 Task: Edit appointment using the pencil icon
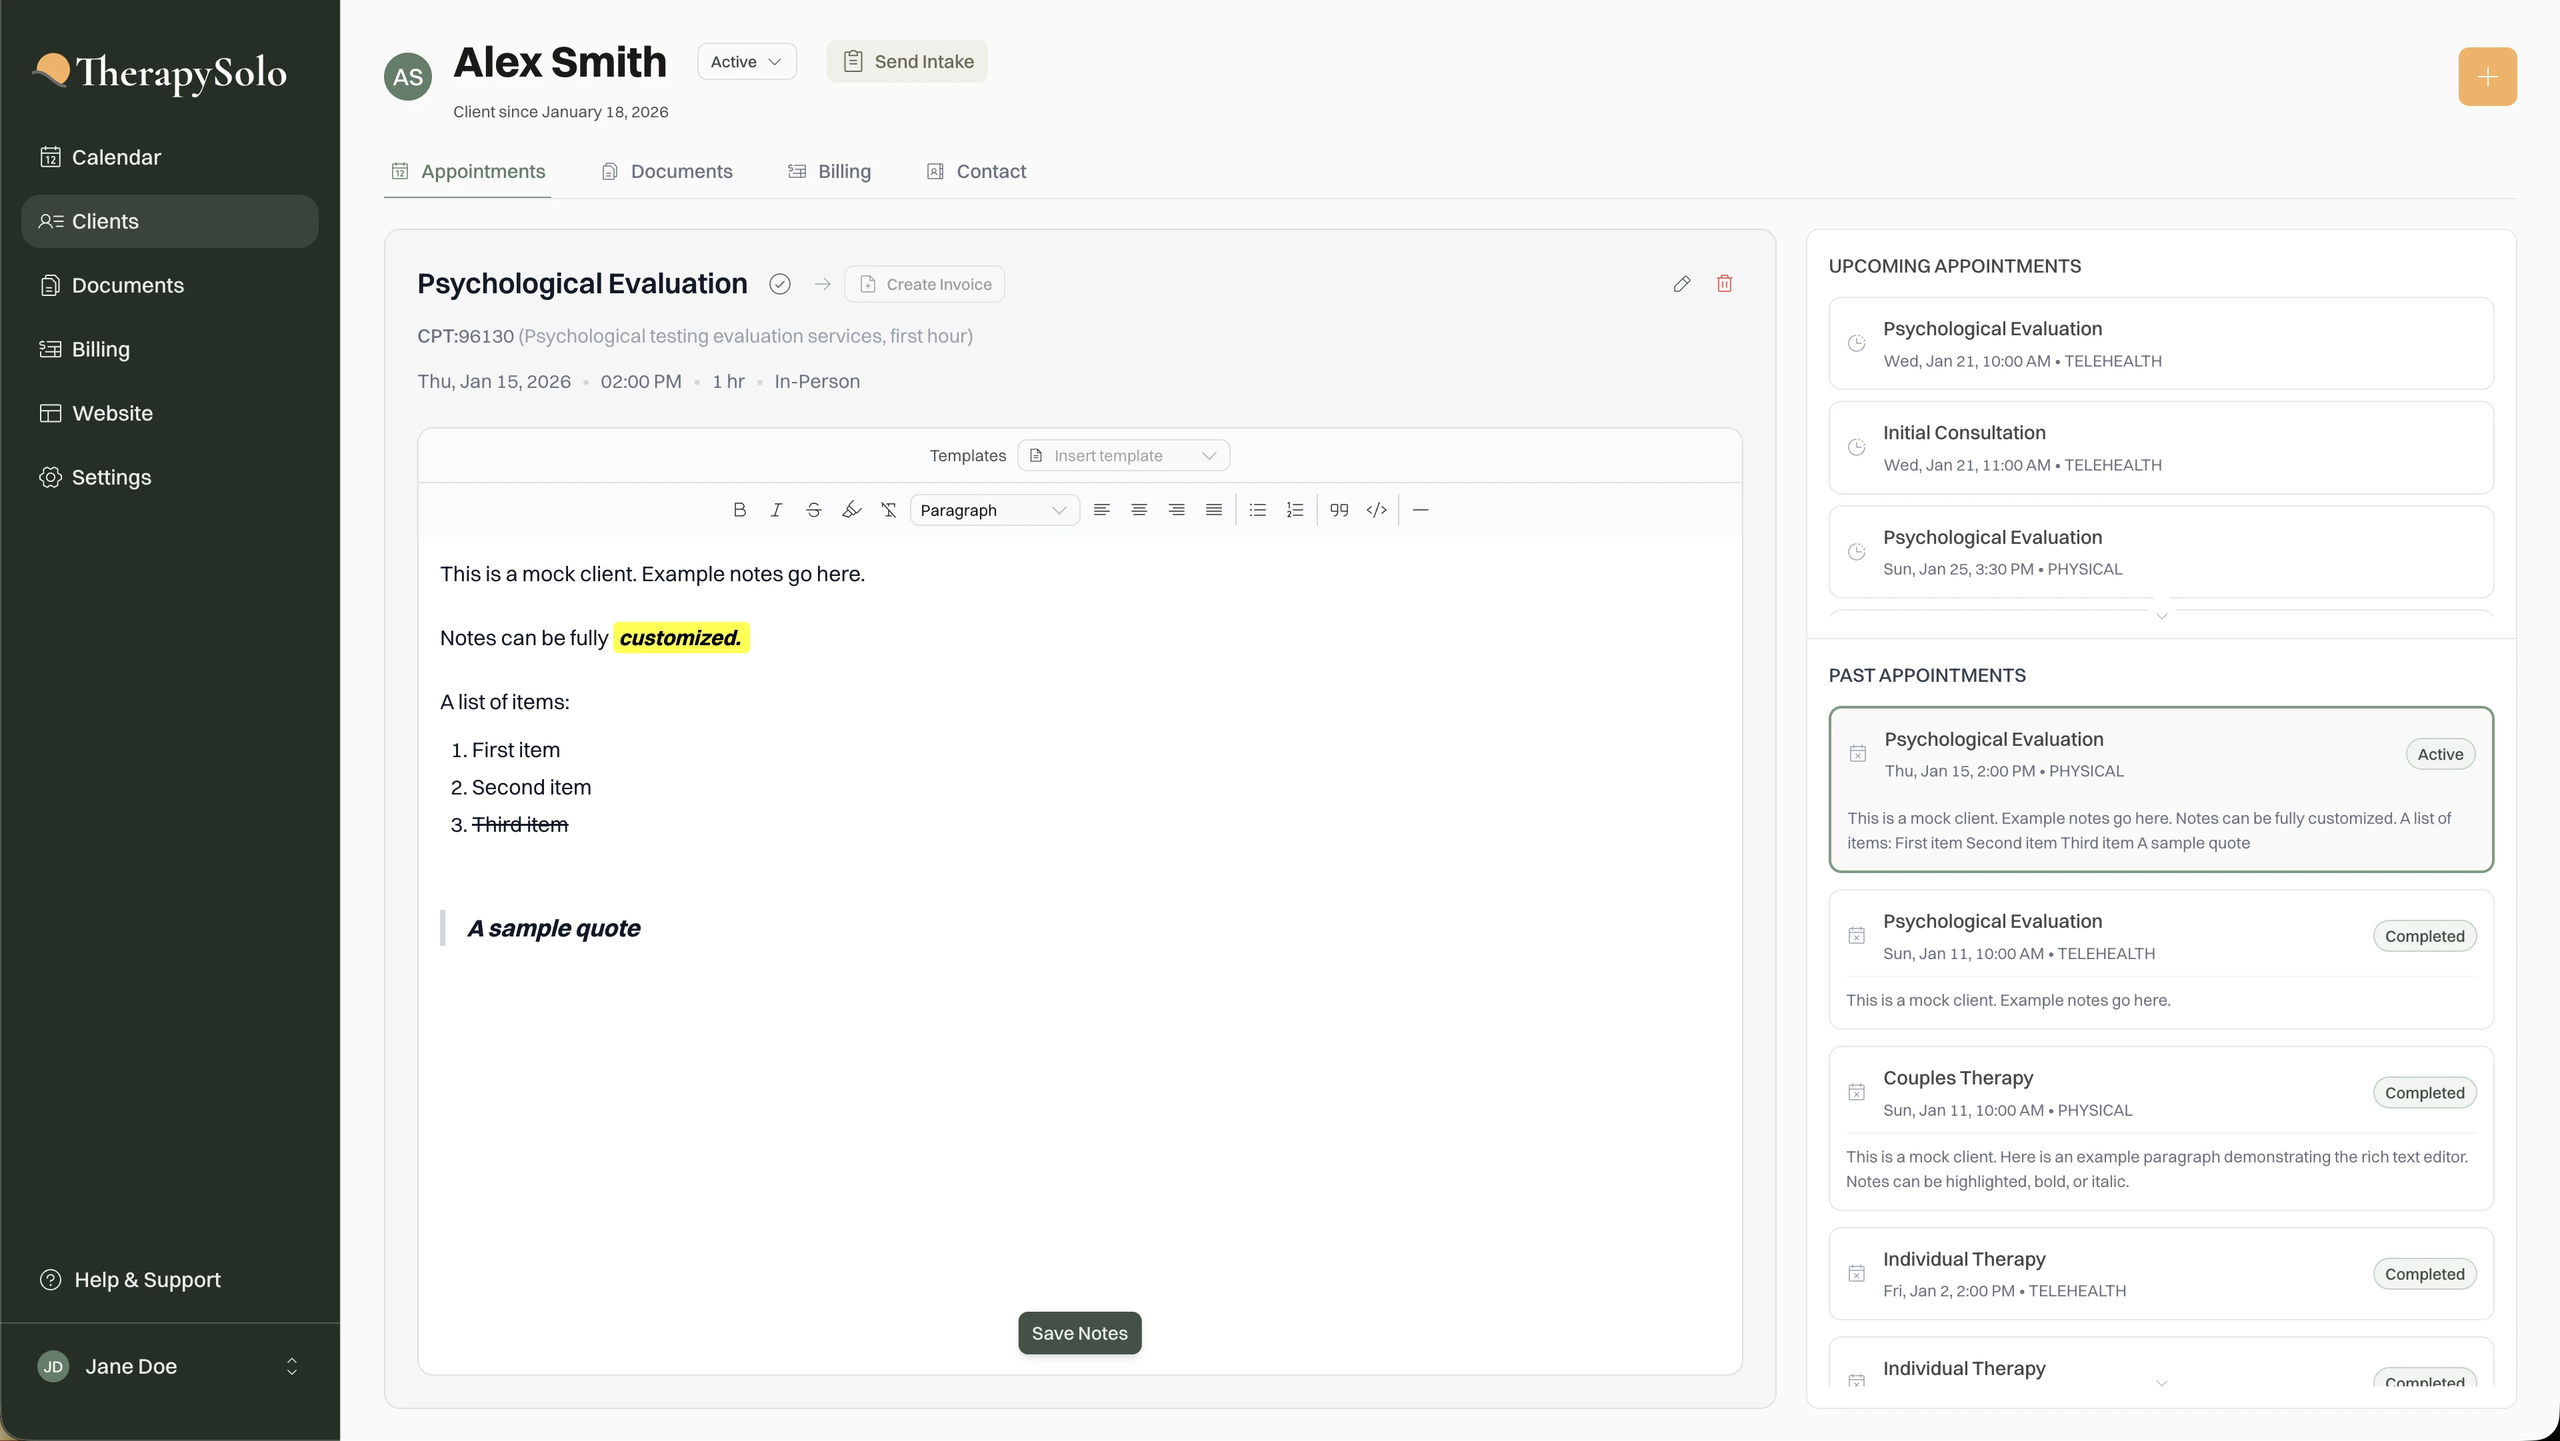tap(1681, 284)
